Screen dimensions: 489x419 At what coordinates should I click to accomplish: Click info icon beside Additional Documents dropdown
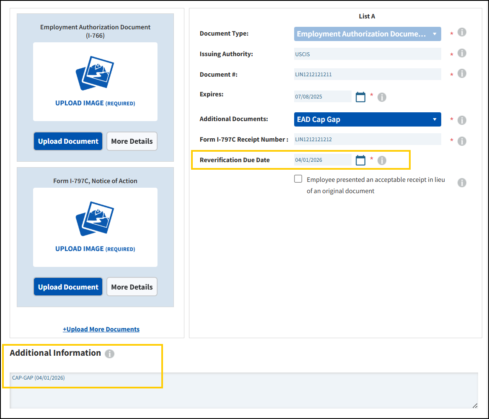[462, 120]
